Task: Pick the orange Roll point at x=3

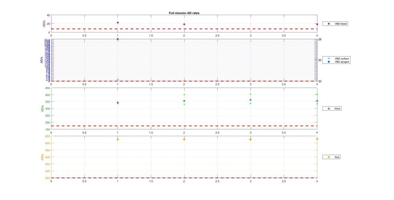Action: pyautogui.click(x=251, y=139)
